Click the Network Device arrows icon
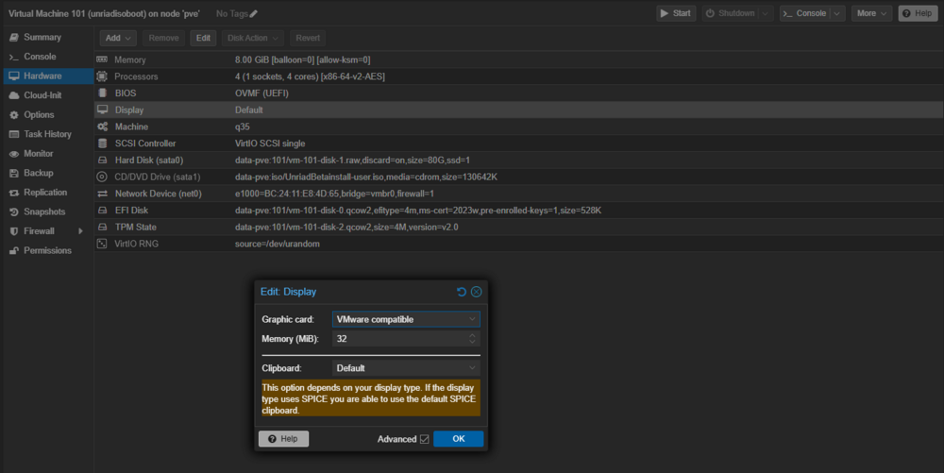 [x=102, y=194]
